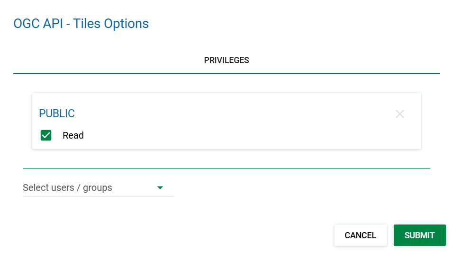The image size is (453, 253).
Task: Select the PRIVILEGES tab header
Action: [226, 60]
